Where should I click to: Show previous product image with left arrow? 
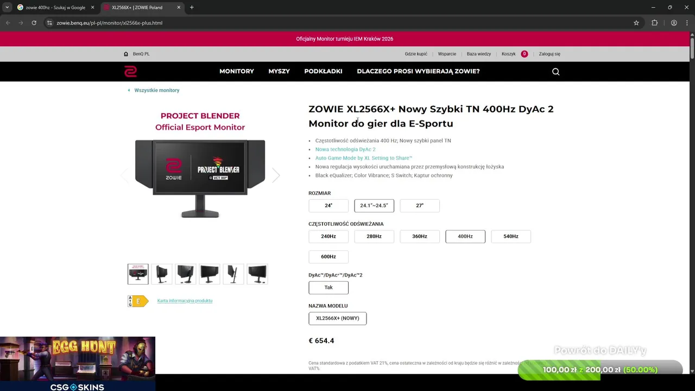coord(124,175)
